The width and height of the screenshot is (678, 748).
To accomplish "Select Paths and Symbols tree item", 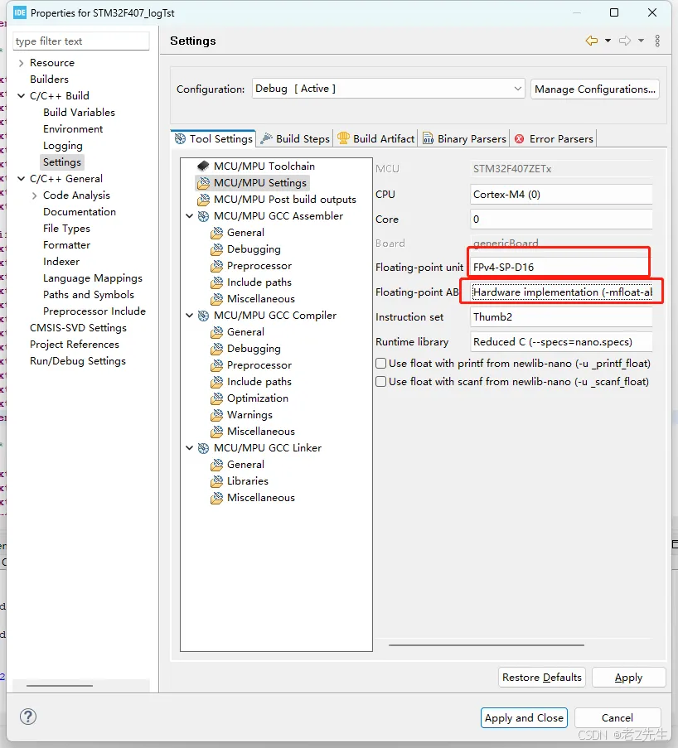I will [x=89, y=295].
